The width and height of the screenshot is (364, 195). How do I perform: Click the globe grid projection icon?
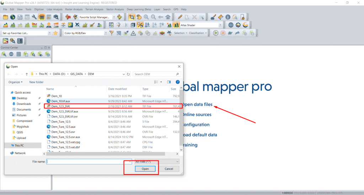pyautogui.click(x=231, y=25)
